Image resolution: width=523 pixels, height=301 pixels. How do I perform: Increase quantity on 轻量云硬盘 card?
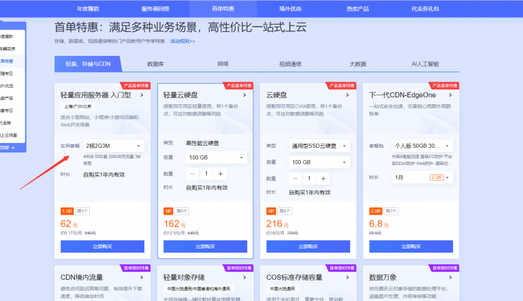(x=220, y=174)
